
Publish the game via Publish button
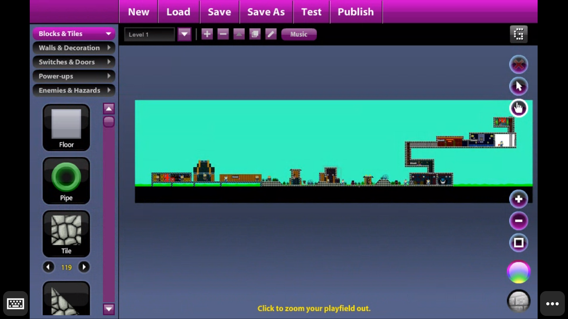[x=355, y=12]
